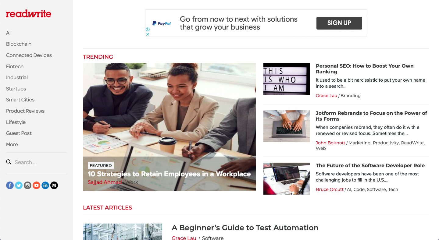Viewport: 439px width, 240px height.
Task: Open the Medium social icon
Action: click(54, 185)
